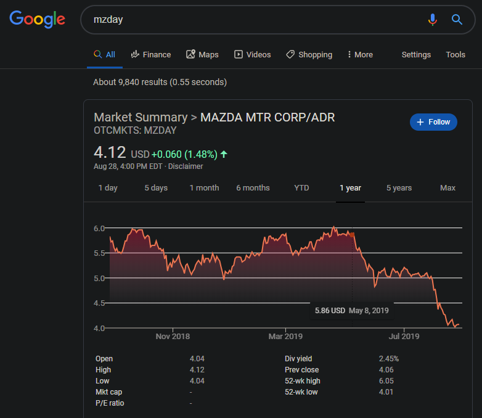Open search Tools

(455, 55)
